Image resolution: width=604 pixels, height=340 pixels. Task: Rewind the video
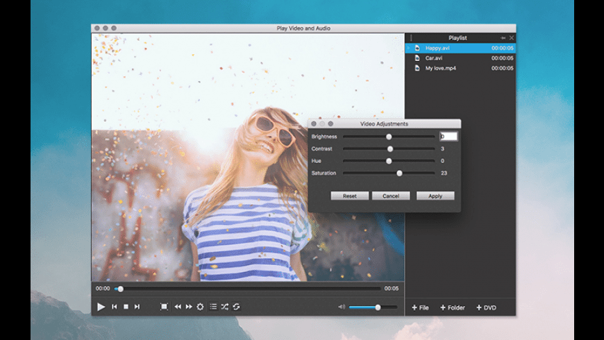click(x=178, y=307)
